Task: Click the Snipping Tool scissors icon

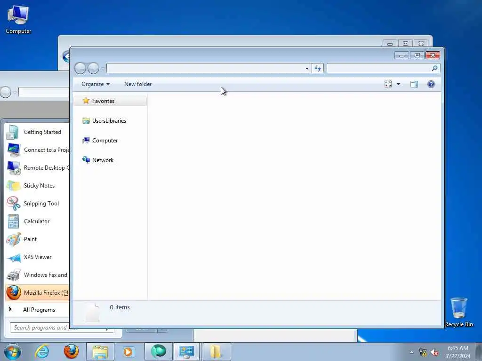Action: tap(14, 203)
